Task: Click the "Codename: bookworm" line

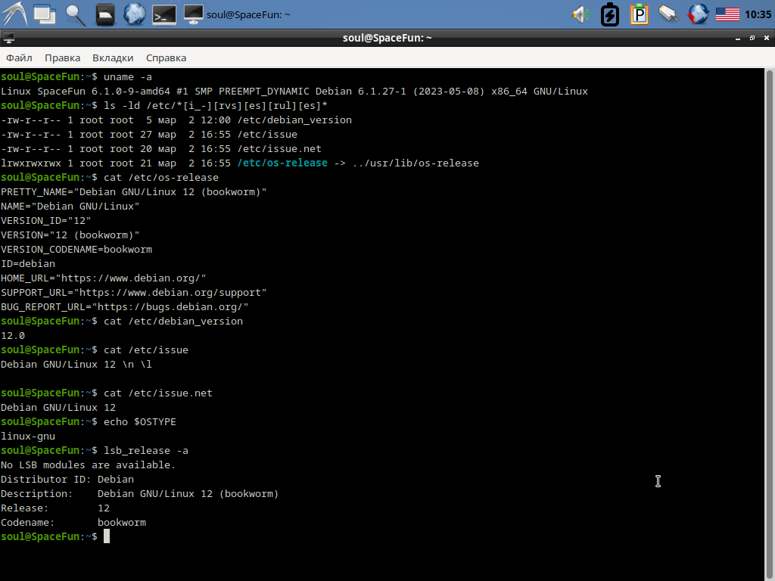Action: pos(73,522)
